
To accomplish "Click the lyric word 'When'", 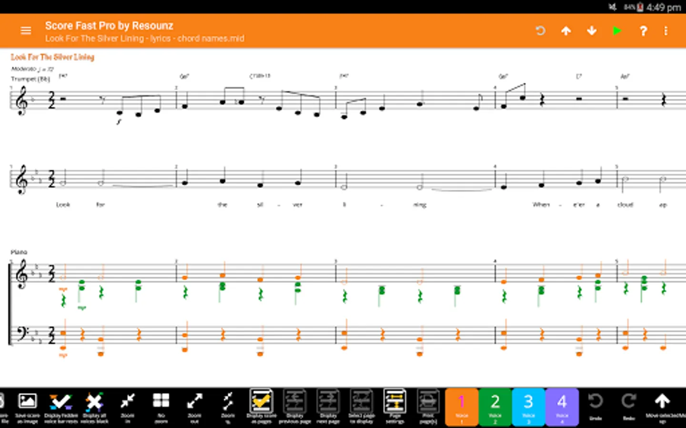I will [x=541, y=205].
